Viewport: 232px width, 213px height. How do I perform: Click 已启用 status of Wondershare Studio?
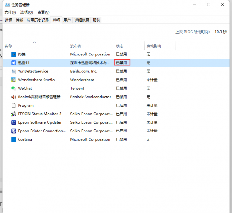coord(121,80)
